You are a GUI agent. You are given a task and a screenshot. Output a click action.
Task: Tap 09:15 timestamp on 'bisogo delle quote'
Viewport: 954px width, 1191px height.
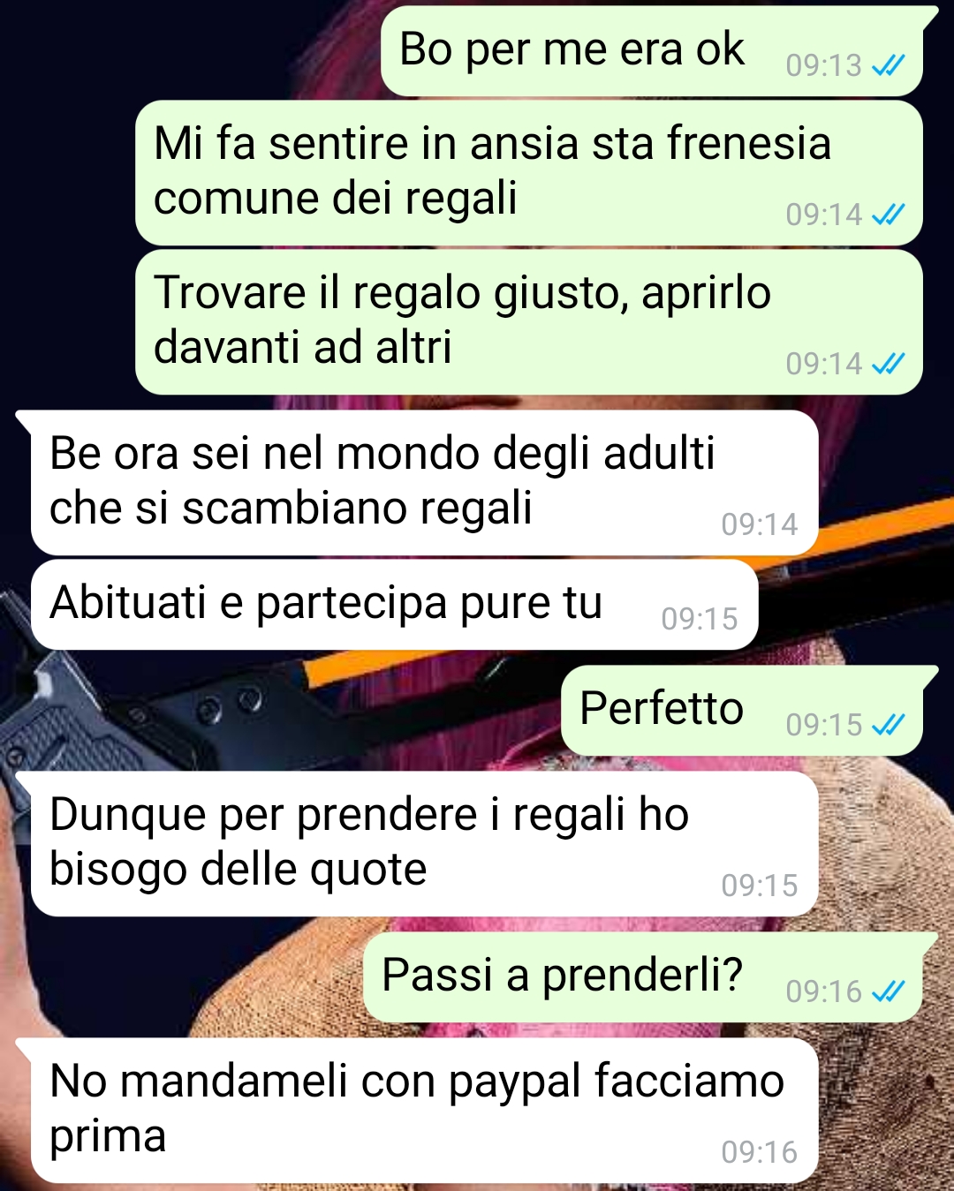coord(759,886)
